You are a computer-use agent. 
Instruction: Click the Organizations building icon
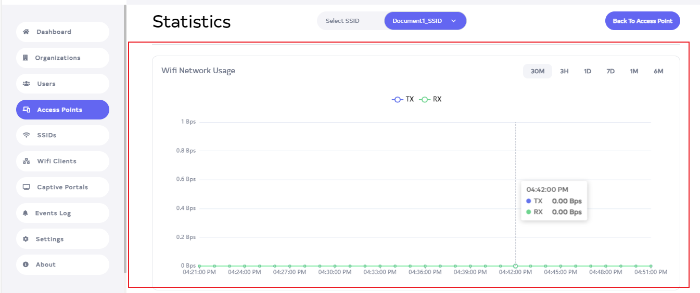pyautogui.click(x=25, y=58)
